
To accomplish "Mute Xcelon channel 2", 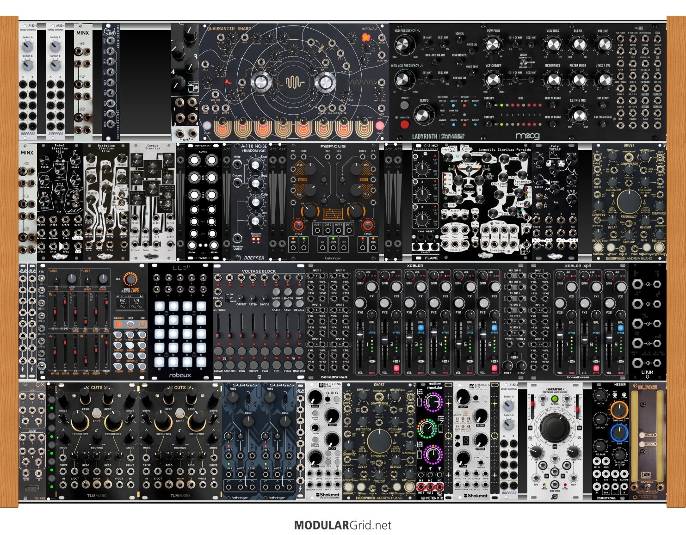I will 396,369.
